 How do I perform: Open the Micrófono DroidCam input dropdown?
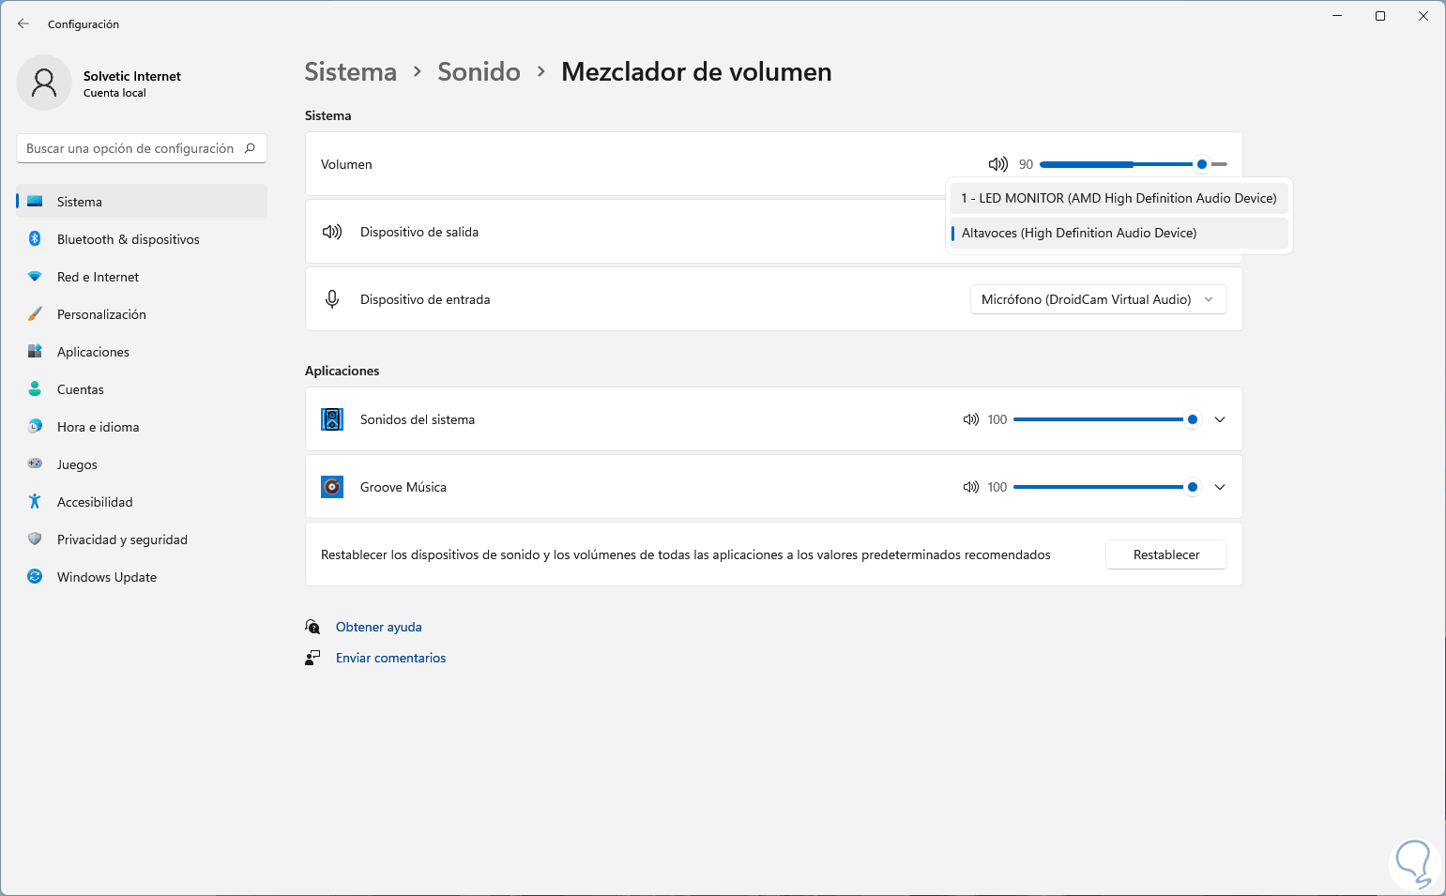[x=1098, y=299]
